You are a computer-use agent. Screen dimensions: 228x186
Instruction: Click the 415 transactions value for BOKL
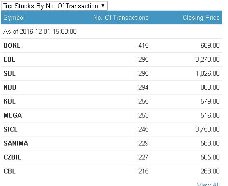click(143, 45)
